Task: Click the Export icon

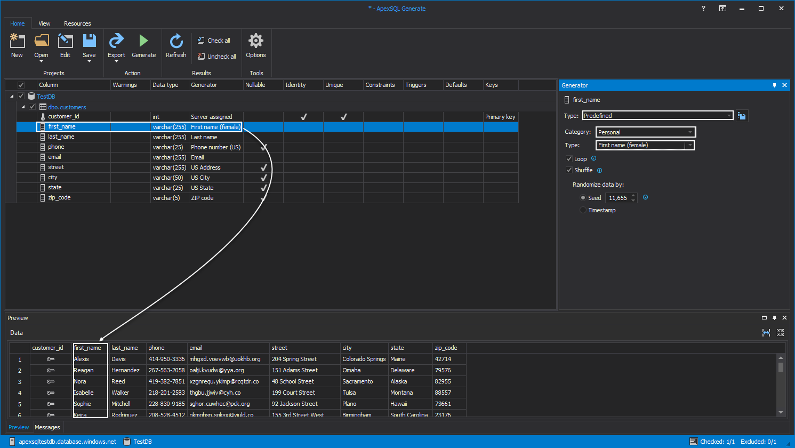Action: pos(116,41)
